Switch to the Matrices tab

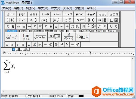[x=49, y=31]
